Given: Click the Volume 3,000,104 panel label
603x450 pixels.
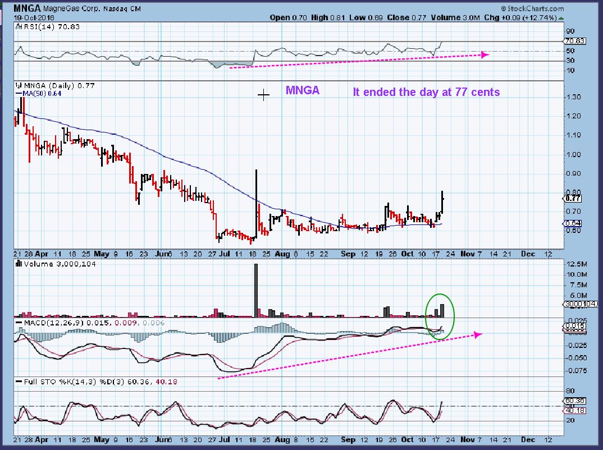Looking at the screenshot, I should pyautogui.click(x=60, y=264).
